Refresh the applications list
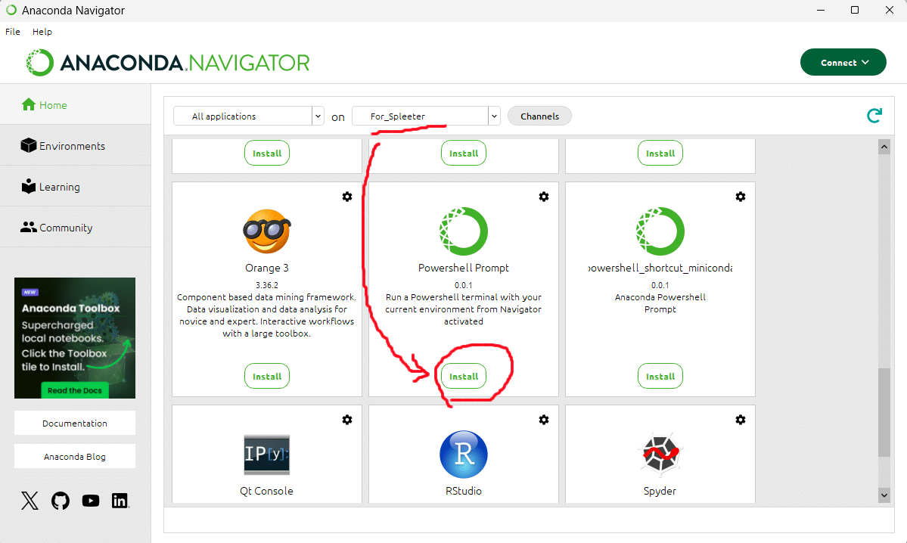907x543 pixels. pos(874,116)
